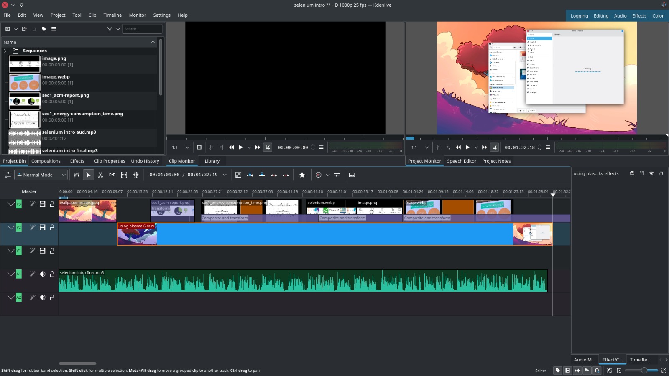Viewport: 669px width, 376px height.
Task: Collapse track V3 with its chevron
Action: click(10, 204)
